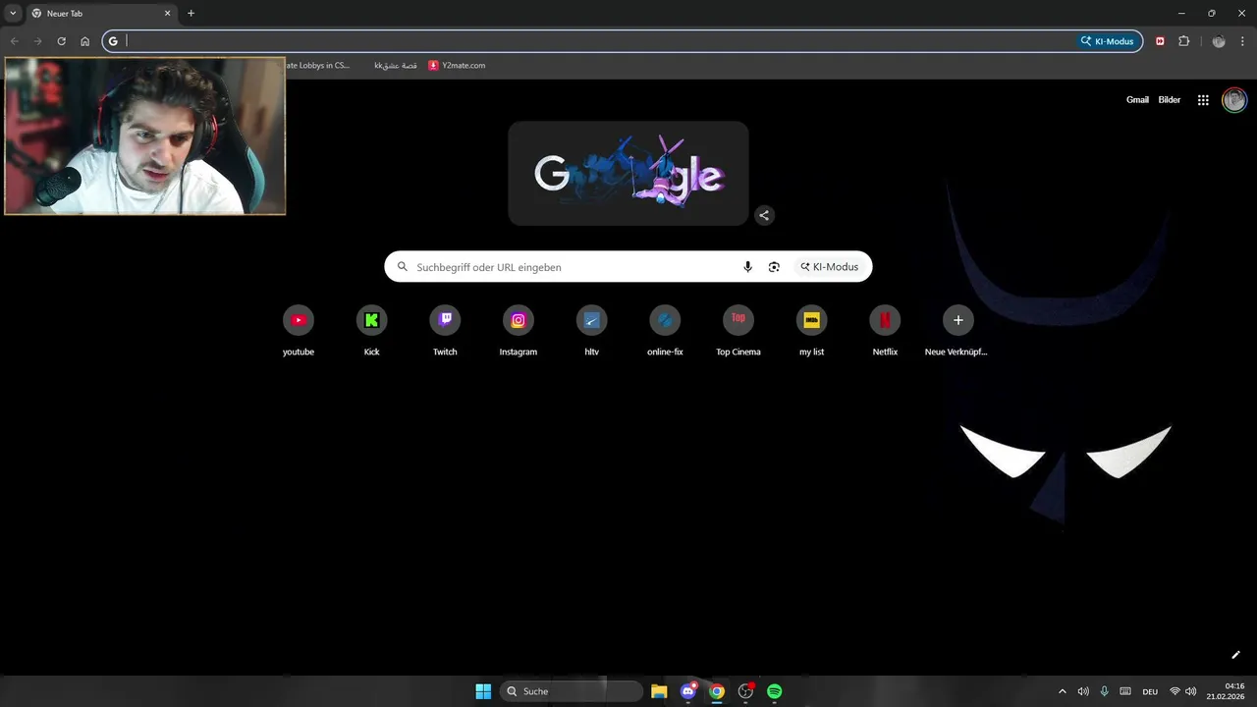Viewport: 1257px width, 707px height.
Task: Open the Y2mate.com bookmark
Action: (457, 66)
